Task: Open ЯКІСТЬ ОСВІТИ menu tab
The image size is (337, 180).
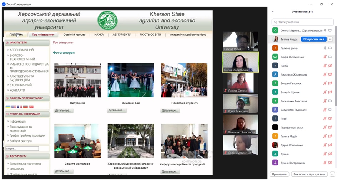Action: [150, 34]
